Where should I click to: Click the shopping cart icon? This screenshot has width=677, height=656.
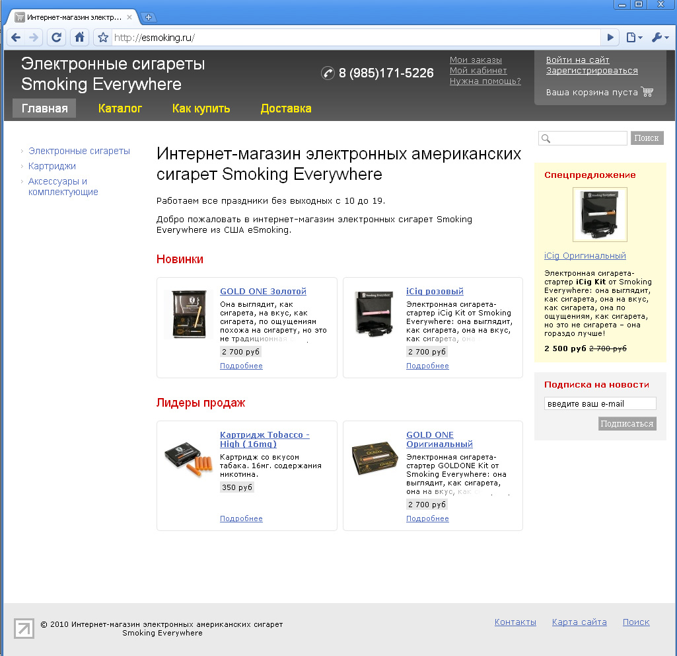(x=647, y=92)
